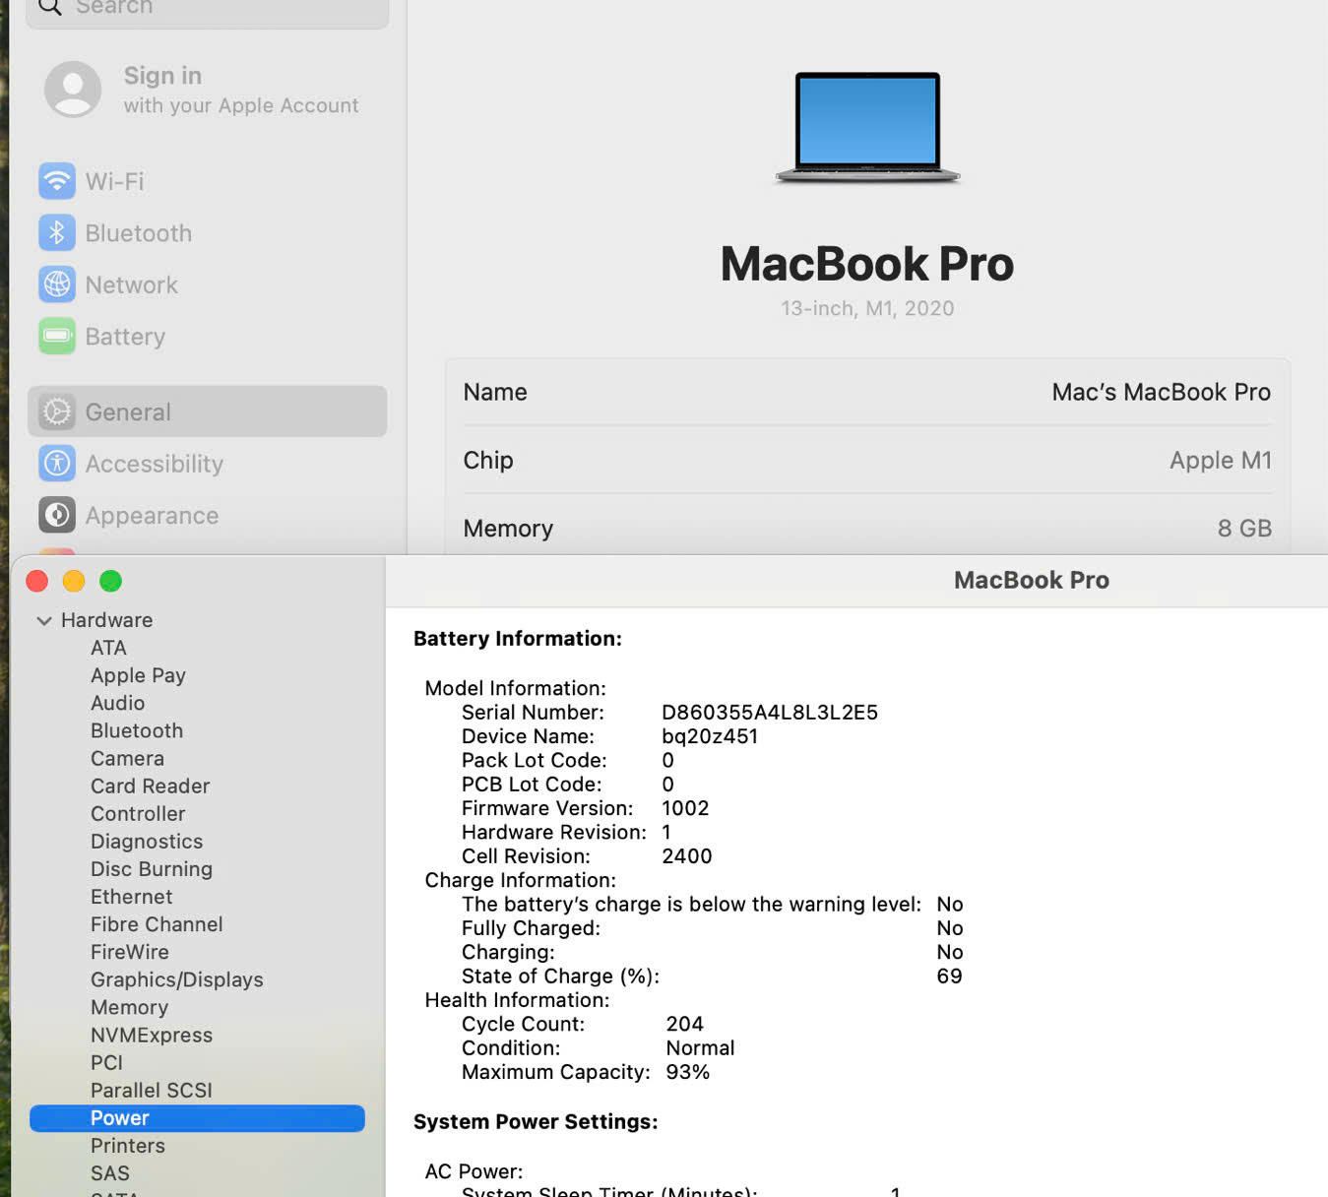Click the user avatar icon for Sign in
Image resolution: width=1328 pixels, height=1197 pixels.
pos(73,90)
